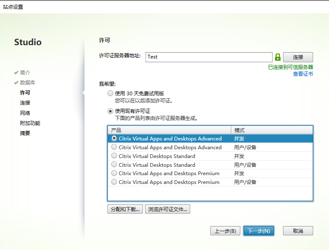The image size is (329, 250).
Task: Click the 浏览许可证文件 browse license file button
Action: pos(168,209)
